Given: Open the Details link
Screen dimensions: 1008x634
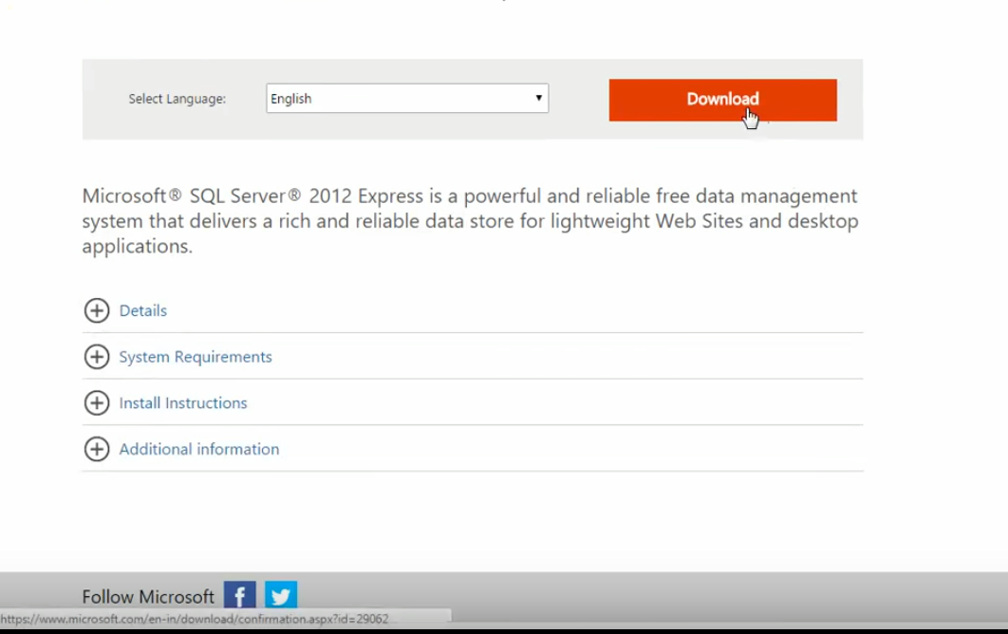Looking at the screenshot, I should coord(142,310).
